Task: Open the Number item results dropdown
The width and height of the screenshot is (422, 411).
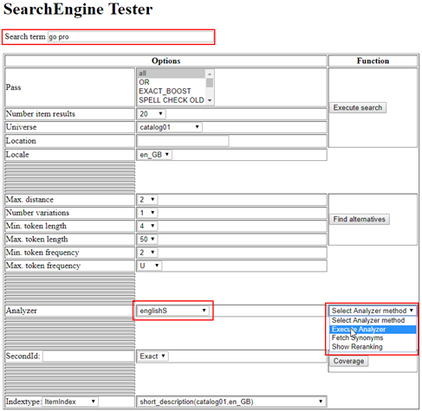Action: coord(151,114)
